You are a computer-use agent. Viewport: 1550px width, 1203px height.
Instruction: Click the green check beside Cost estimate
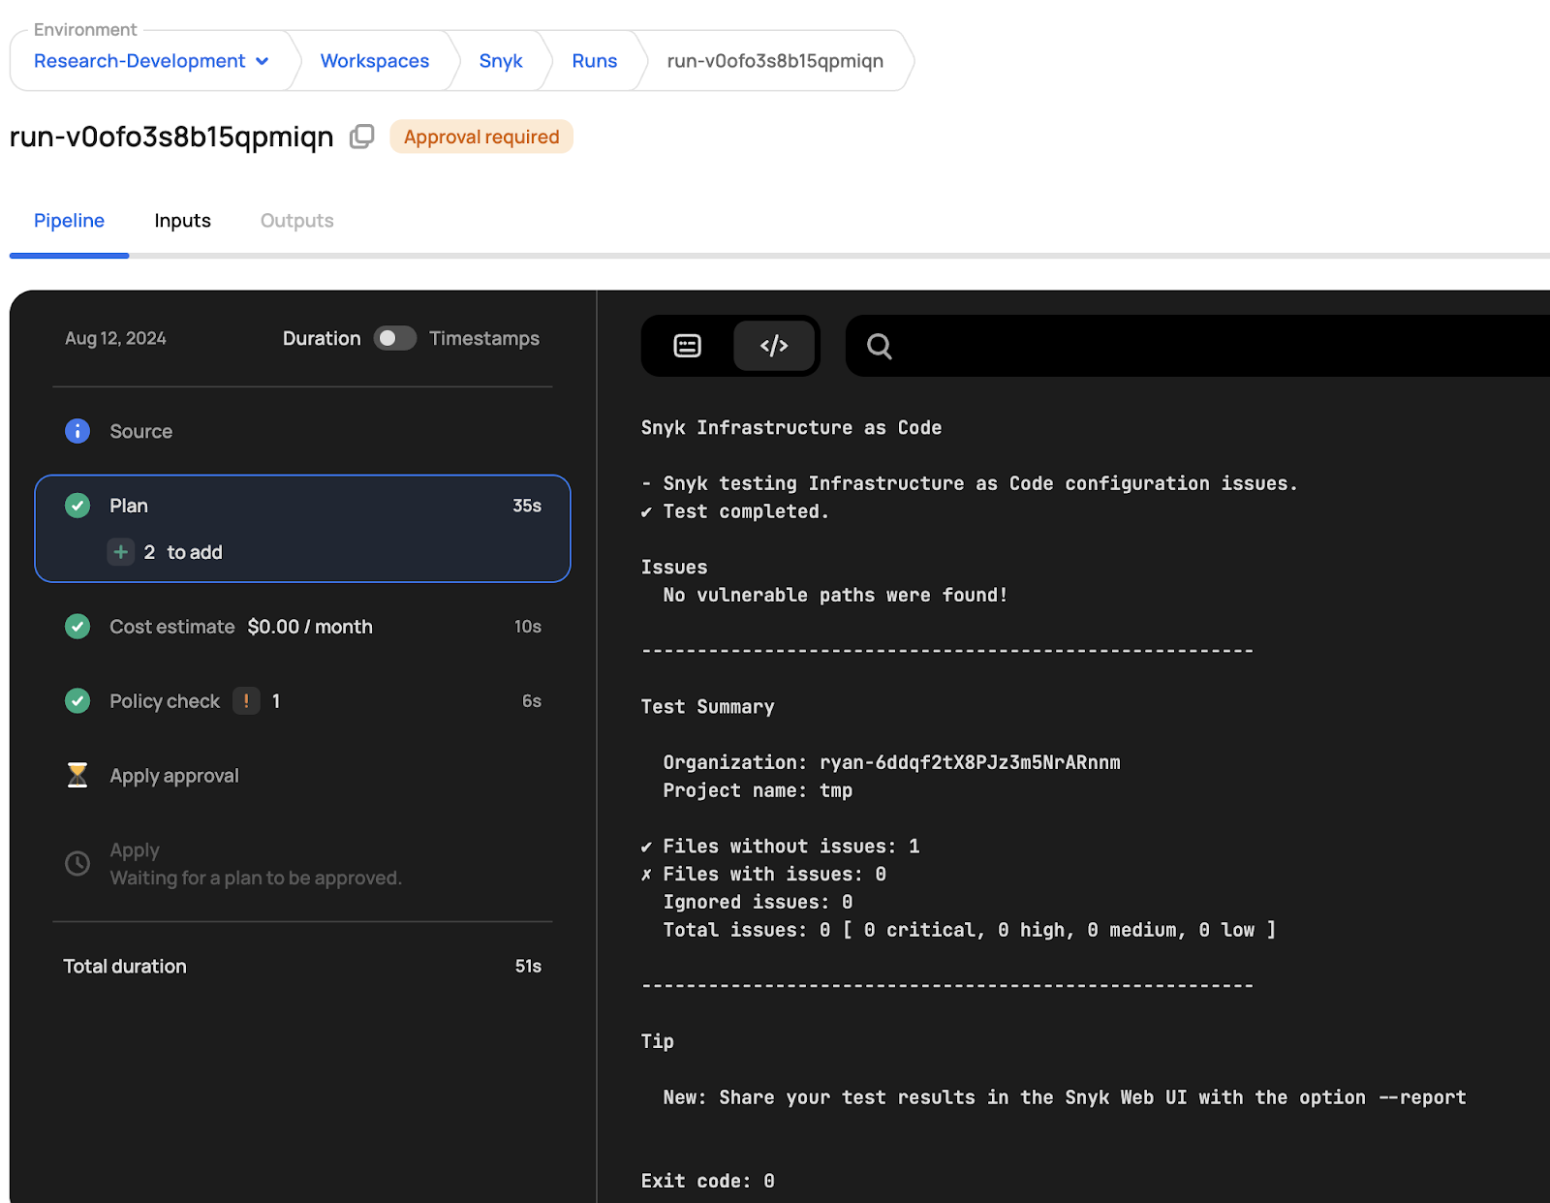(77, 627)
